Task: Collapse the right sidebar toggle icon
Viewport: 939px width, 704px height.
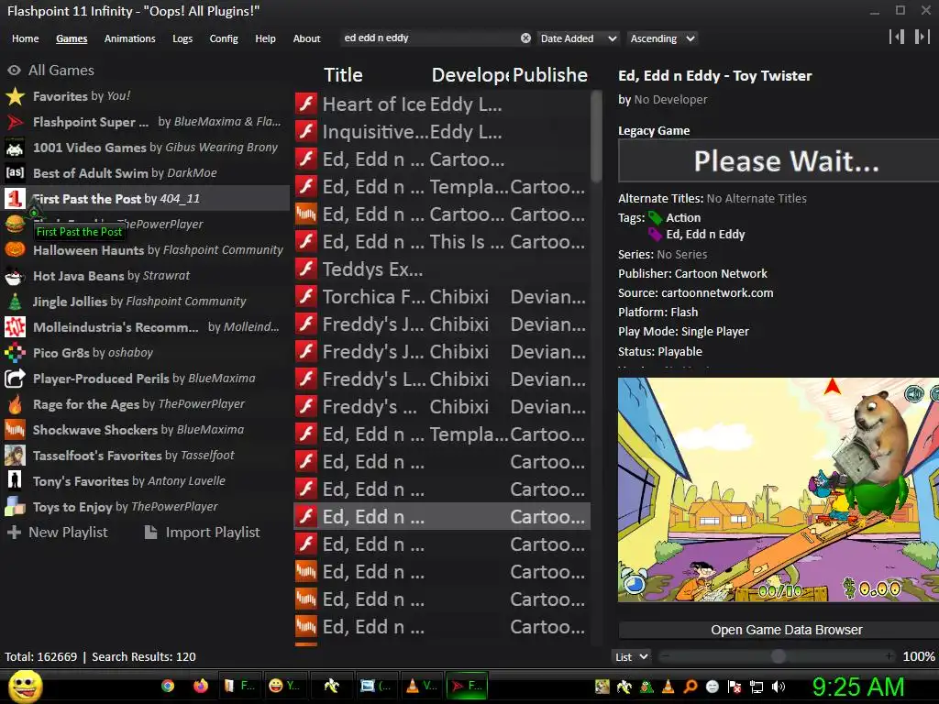Action: pos(922,37)
